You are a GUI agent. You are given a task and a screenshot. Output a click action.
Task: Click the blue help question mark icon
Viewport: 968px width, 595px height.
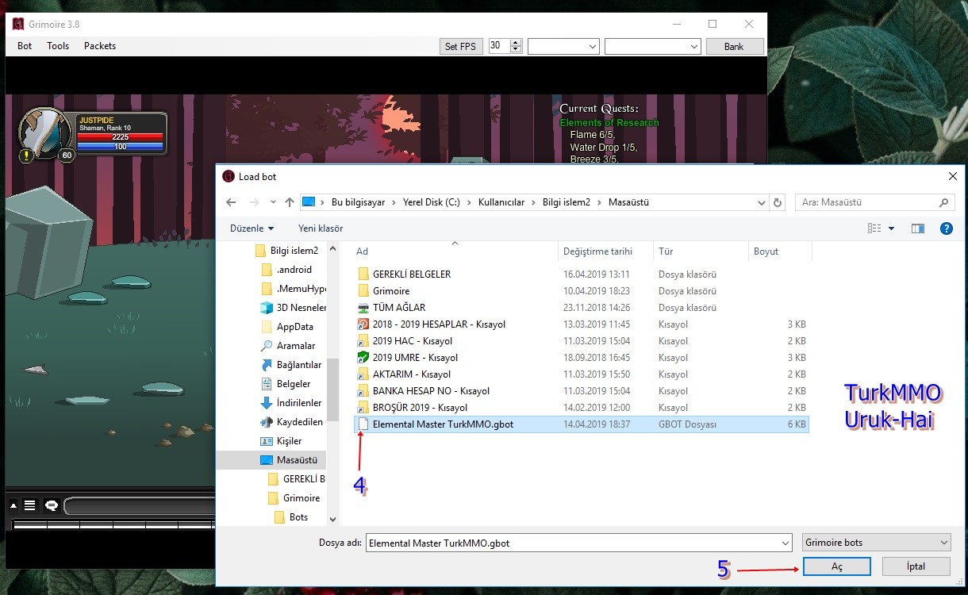click(x=946, y=228)
